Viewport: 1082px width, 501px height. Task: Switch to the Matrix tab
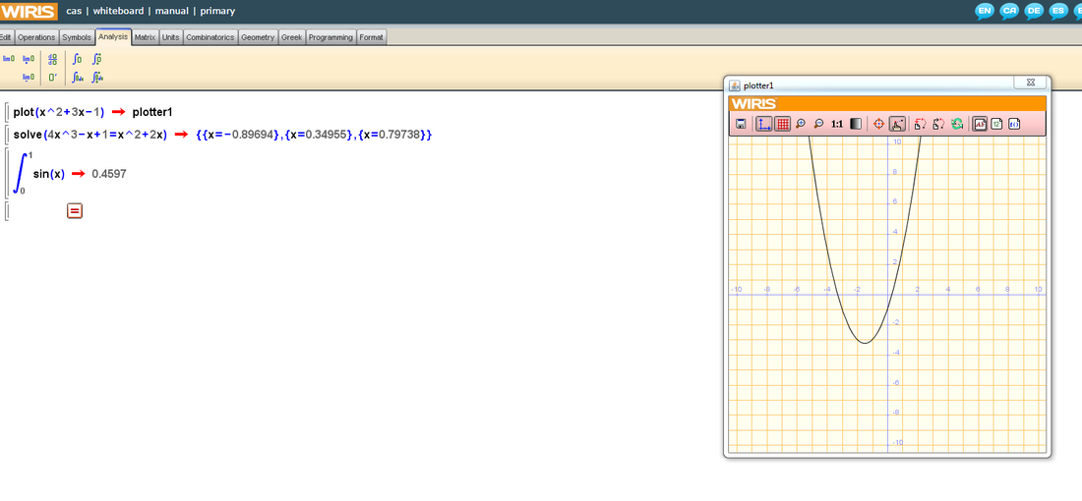pos(146,37)
